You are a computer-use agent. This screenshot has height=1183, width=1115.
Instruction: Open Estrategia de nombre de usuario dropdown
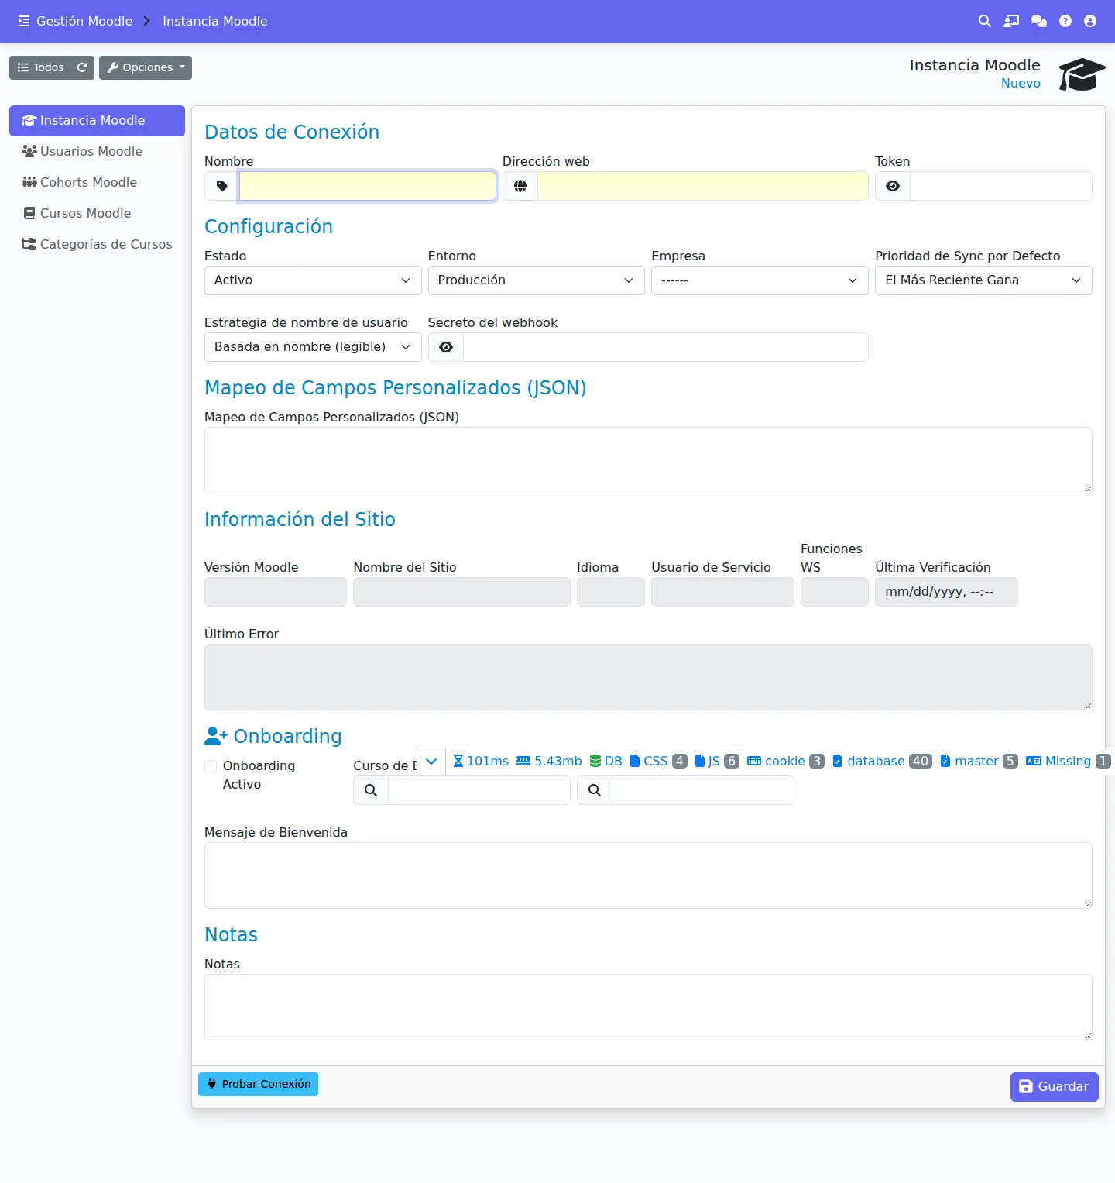pos(313,347)
